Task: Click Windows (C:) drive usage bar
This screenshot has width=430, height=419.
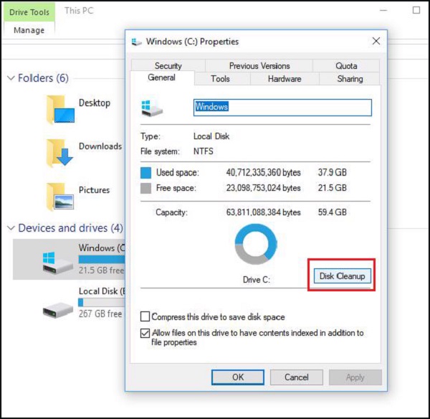Action: (102, 260)
